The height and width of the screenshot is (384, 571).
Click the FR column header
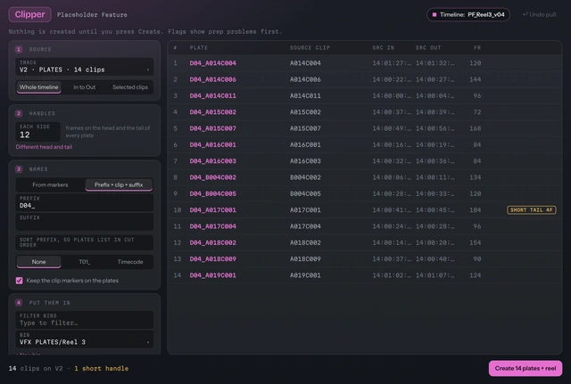(477, 47)
